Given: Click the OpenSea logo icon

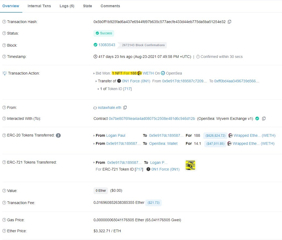Looking at the screenshot, I should [x=163, y=73].
